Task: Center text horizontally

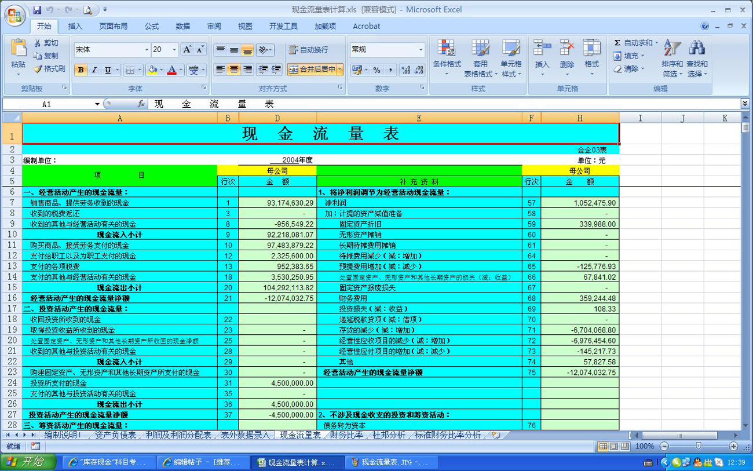Action: (233, 70)
